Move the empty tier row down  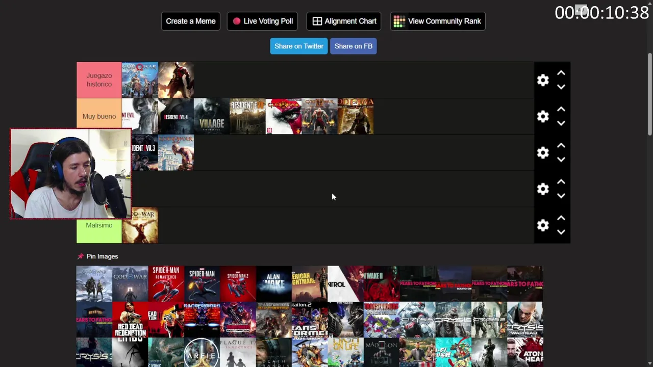561,195
